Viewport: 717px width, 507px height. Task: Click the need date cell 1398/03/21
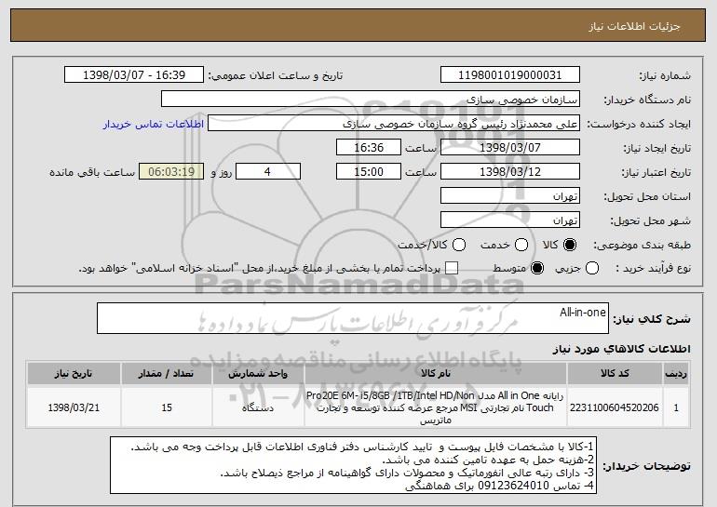point(74,407)
